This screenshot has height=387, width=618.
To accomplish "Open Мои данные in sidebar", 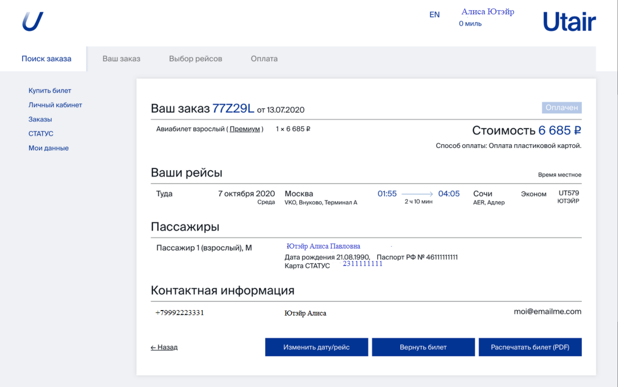I will (48, 148).
